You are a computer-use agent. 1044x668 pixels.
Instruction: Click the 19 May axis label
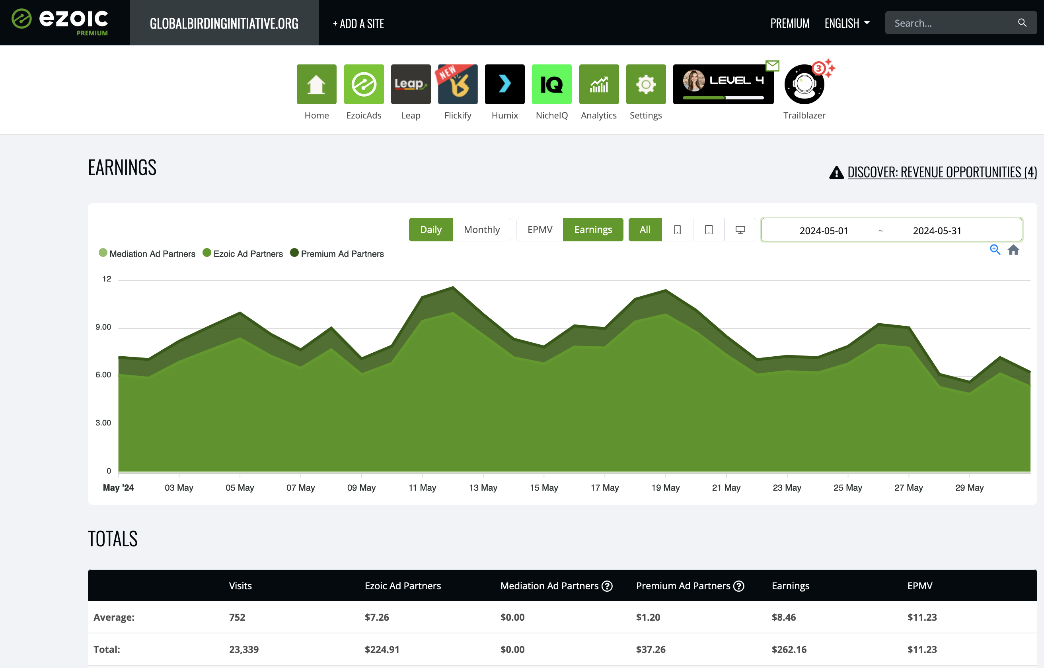click(x=665, y=487)
